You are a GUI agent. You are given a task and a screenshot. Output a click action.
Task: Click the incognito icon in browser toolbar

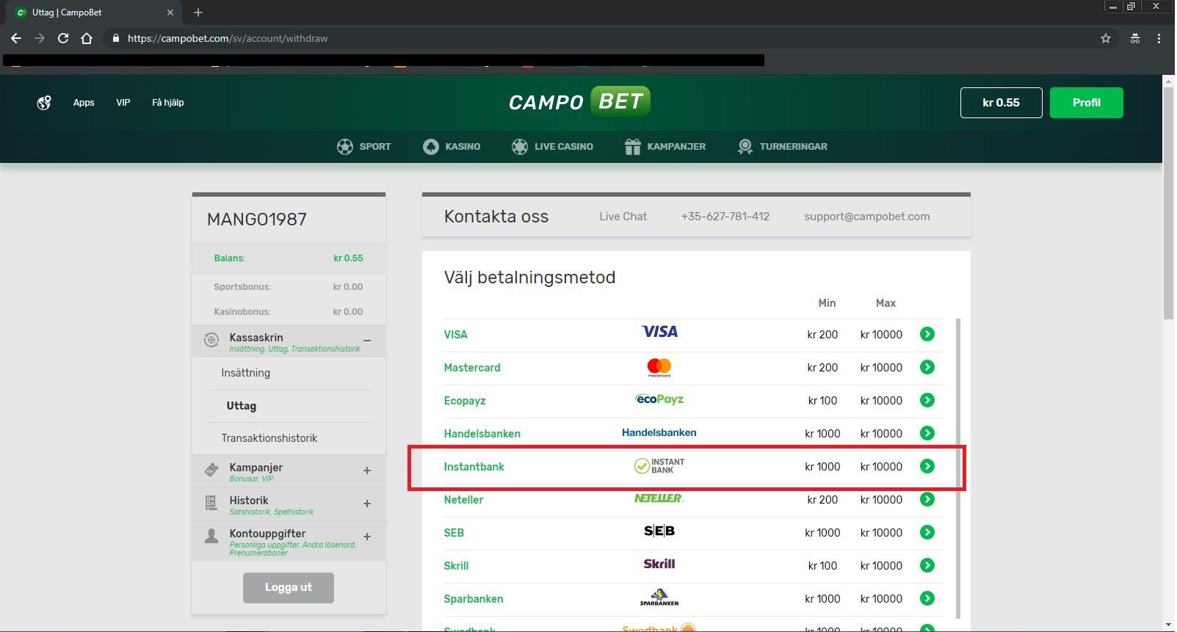tap(1135, 38)
